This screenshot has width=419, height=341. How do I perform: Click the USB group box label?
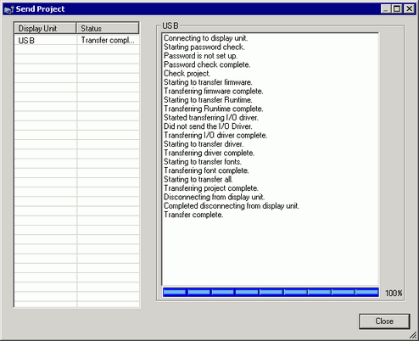pyautogui.click(x=170, y=25)
